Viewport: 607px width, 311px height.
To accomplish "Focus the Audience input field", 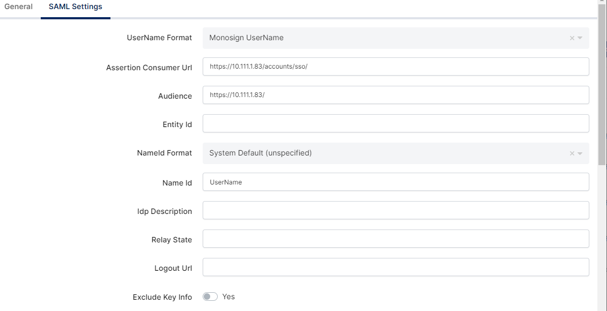I will pyautogui.click(x=396, y=95).
